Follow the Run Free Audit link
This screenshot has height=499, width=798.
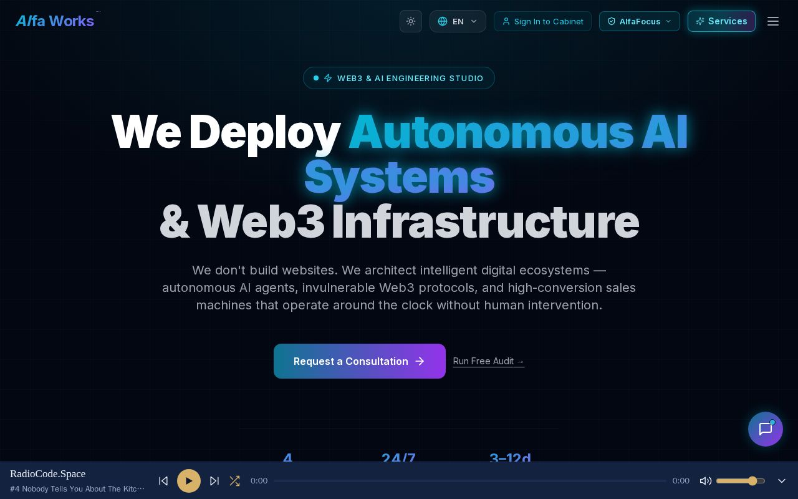click(489, 361)
